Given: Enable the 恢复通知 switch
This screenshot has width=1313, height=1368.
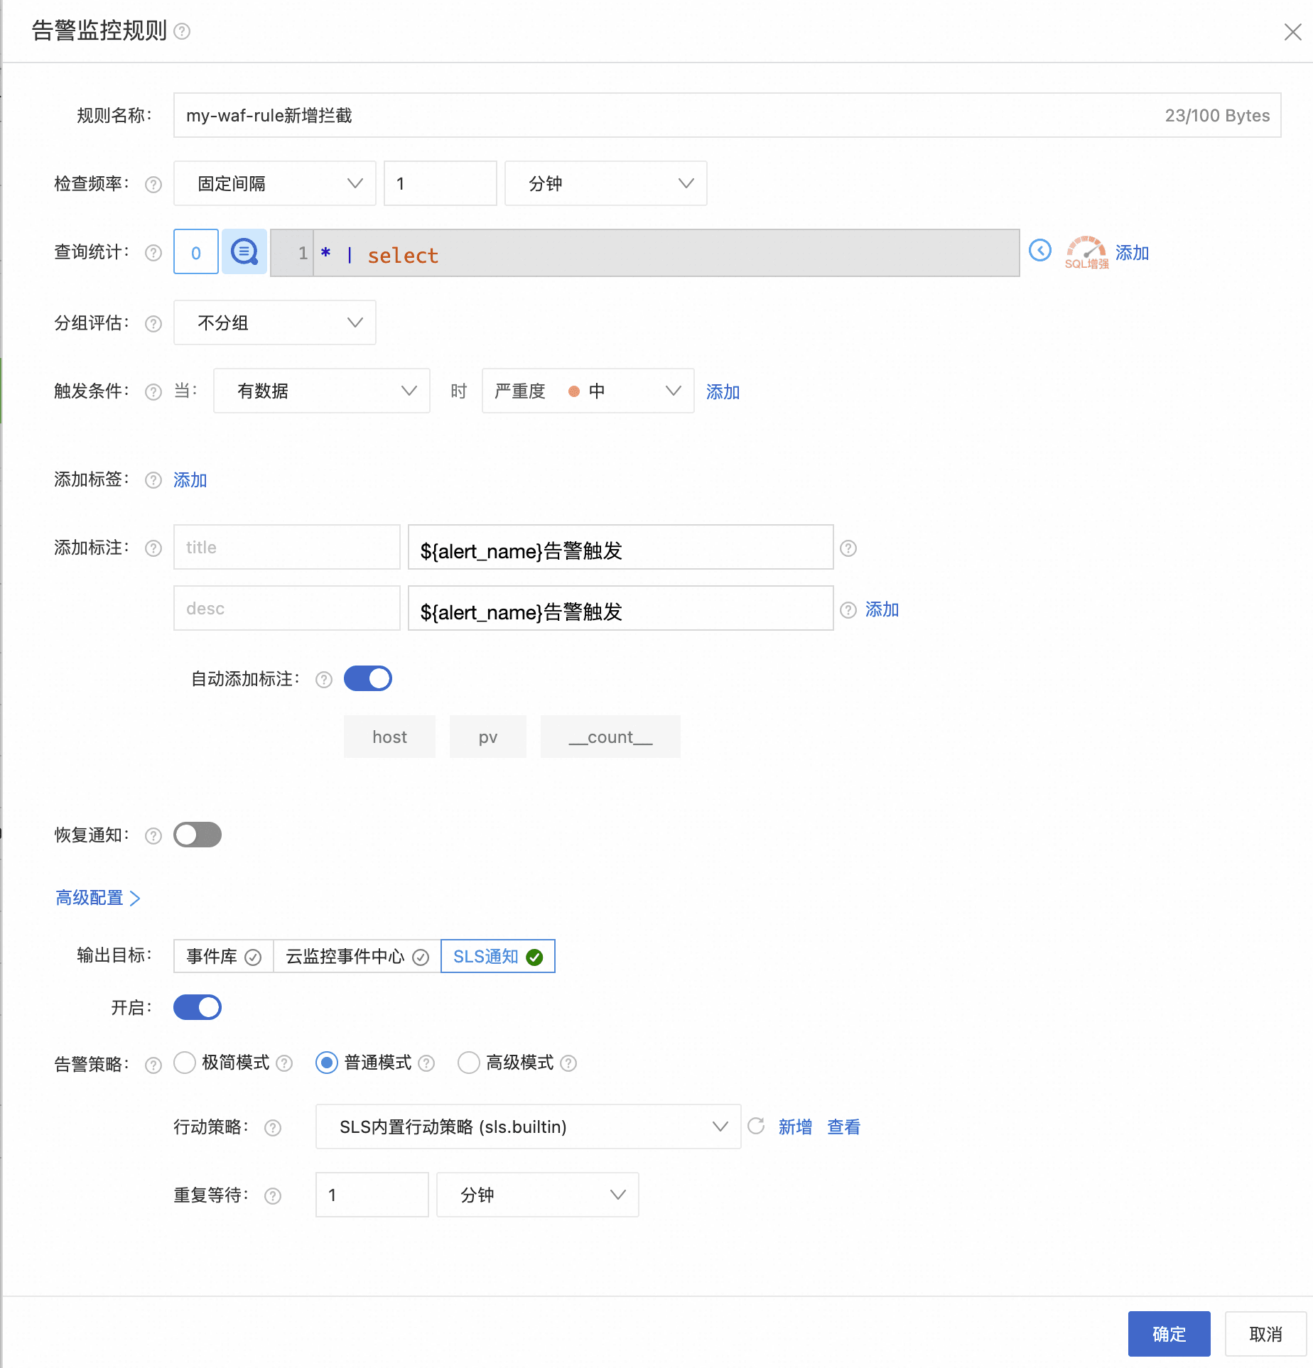Looking at the screenshot, I should click(x=198, y=835).
